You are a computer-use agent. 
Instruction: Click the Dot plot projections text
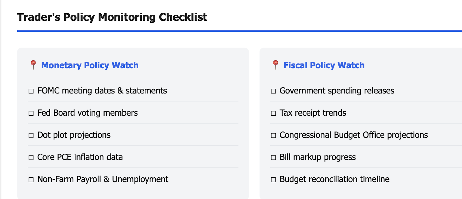click(74, 135)
